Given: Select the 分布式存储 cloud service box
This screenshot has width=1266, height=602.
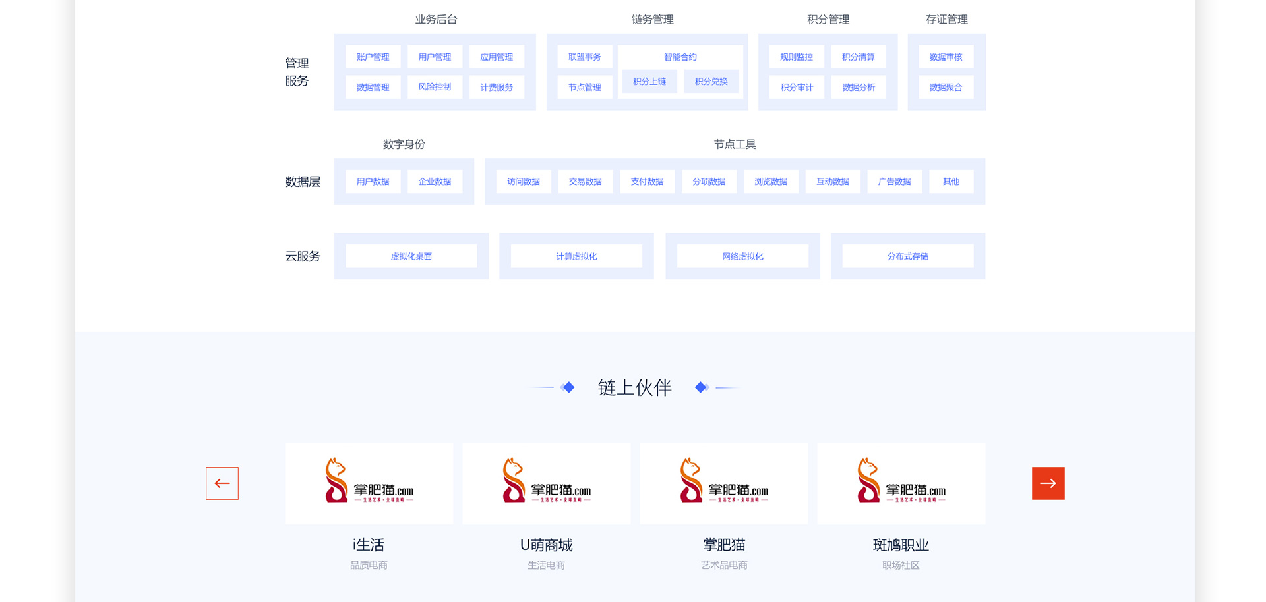Looking at the screenshot, I should [x=907, y=256].
